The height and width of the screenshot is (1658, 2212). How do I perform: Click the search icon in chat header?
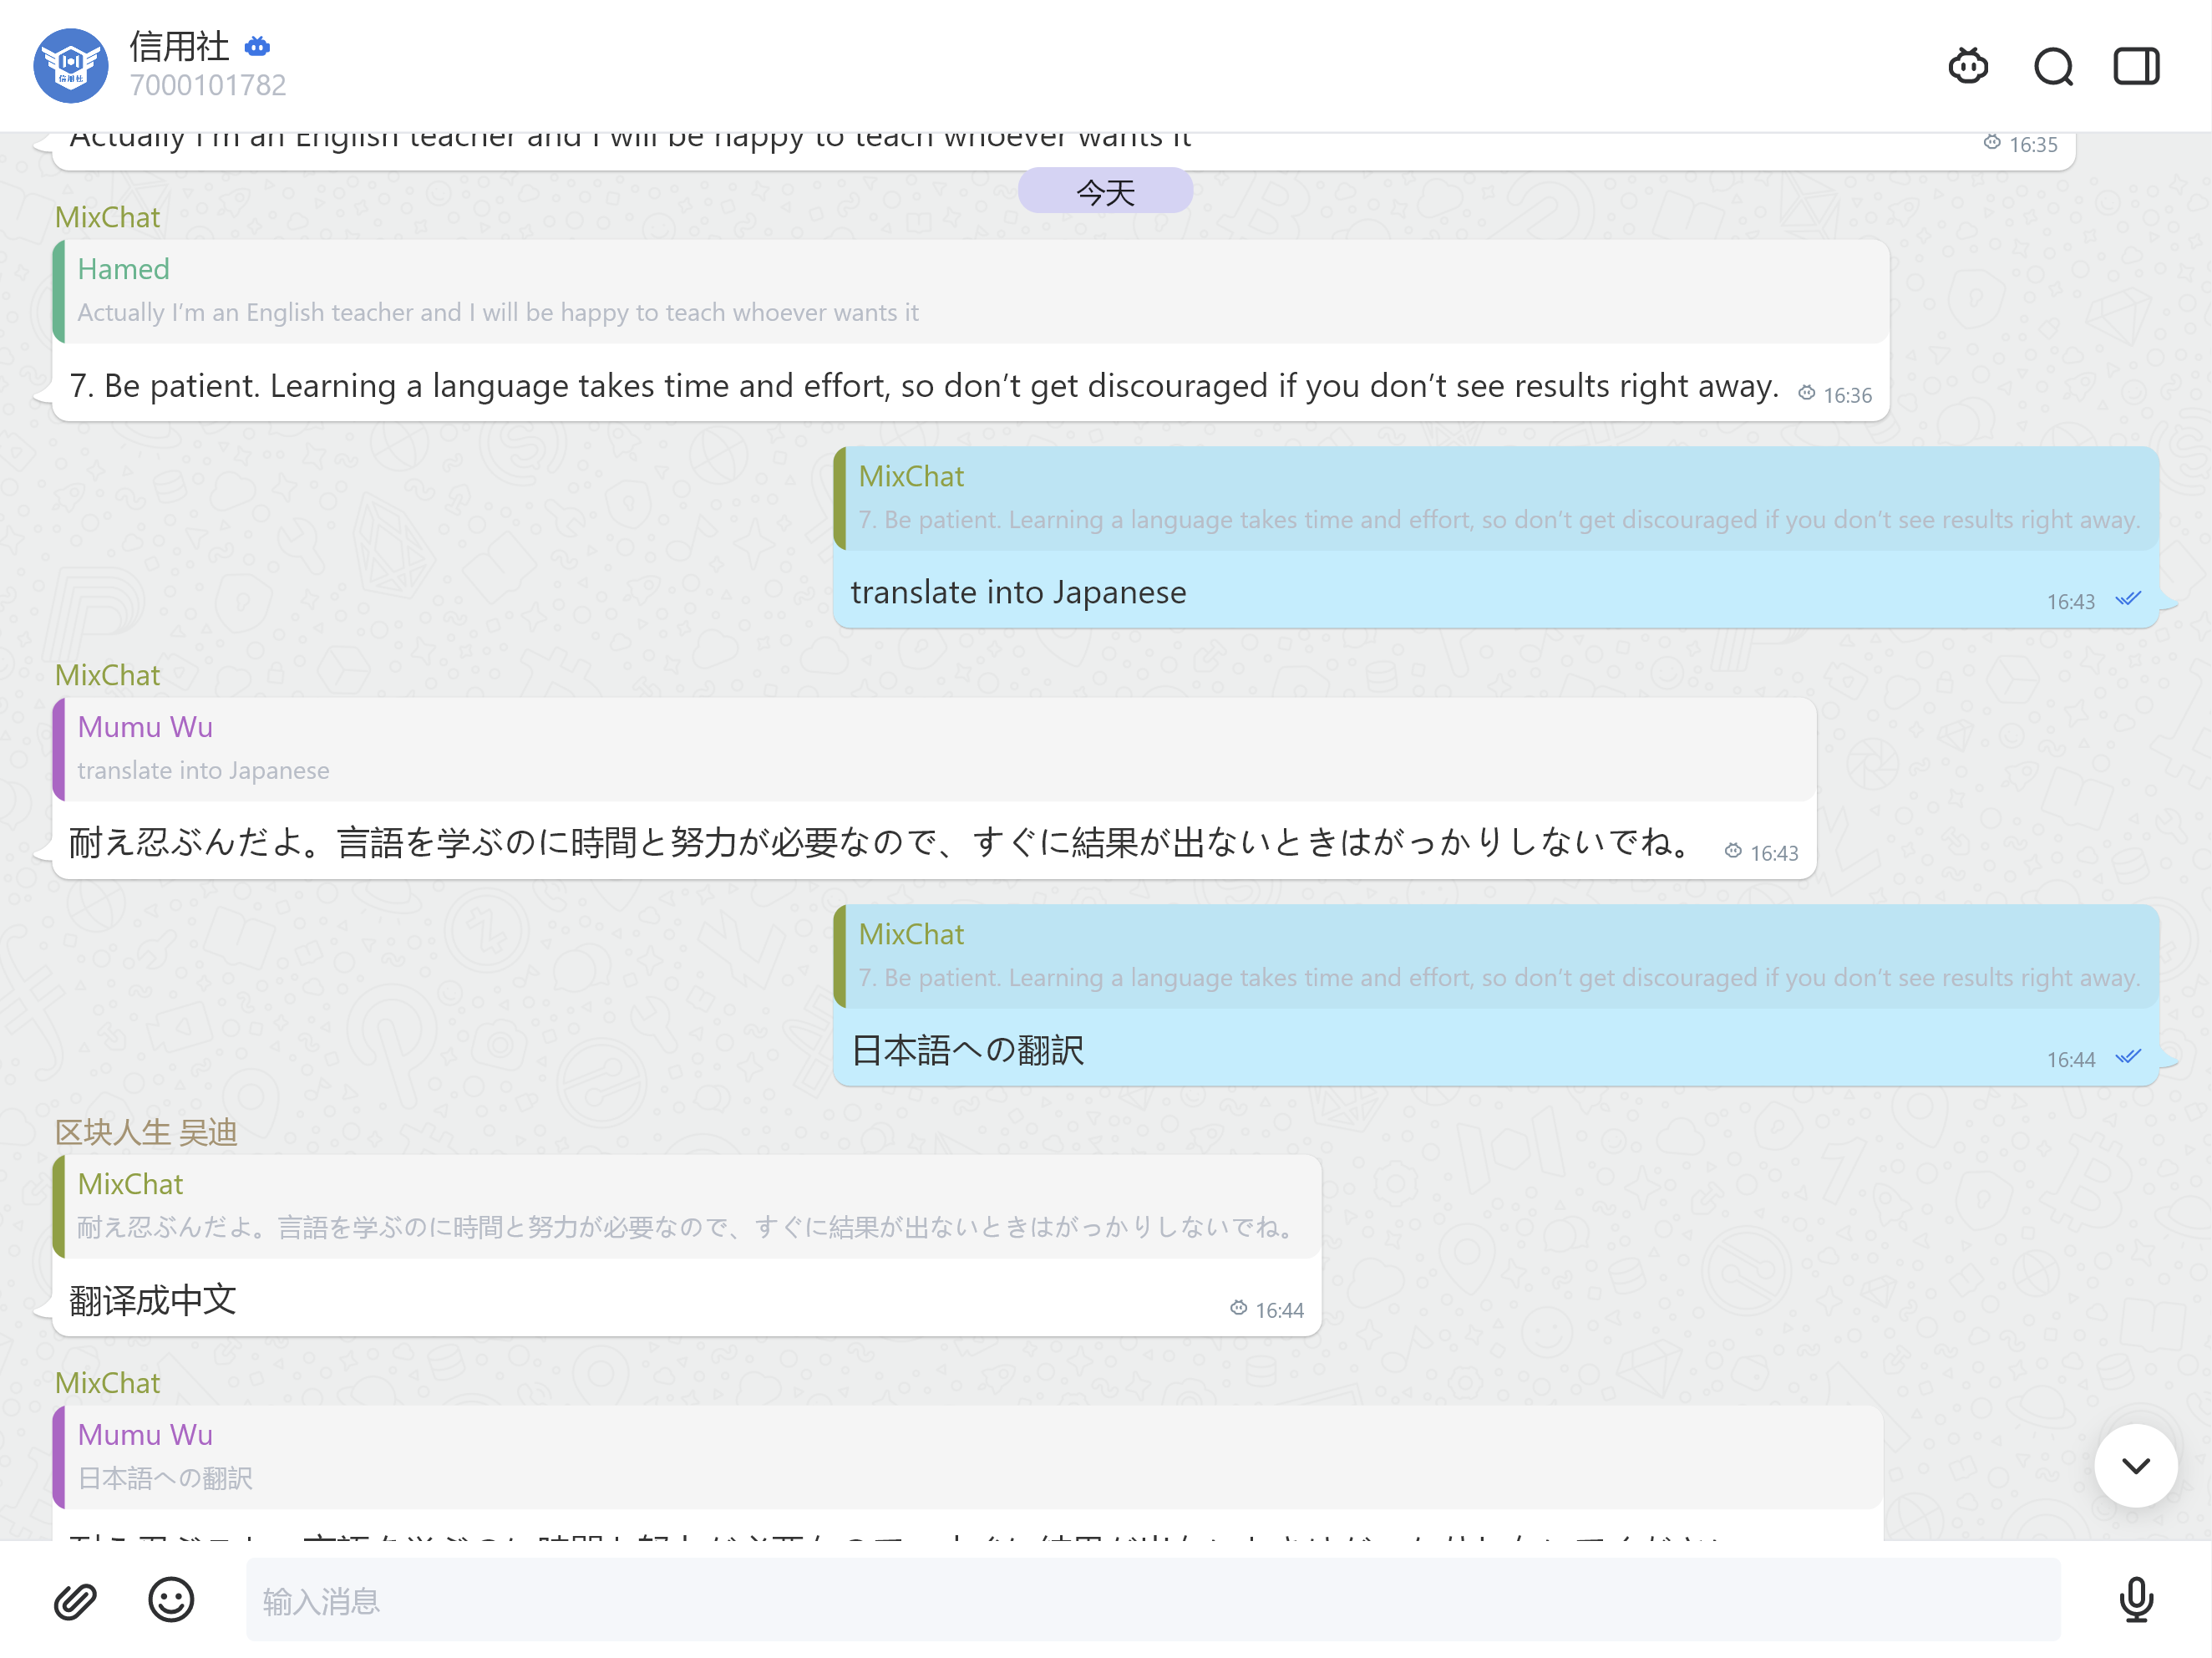2053,66
